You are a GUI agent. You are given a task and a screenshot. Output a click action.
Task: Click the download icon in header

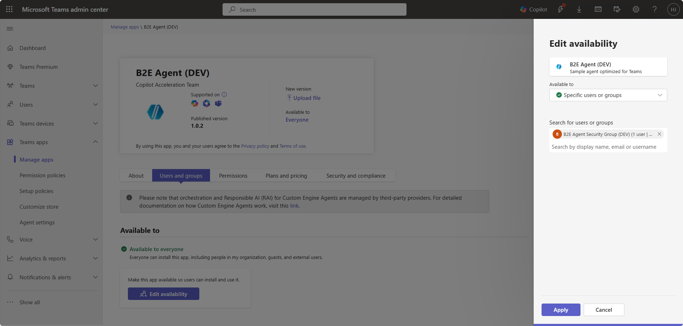[579, 10]
